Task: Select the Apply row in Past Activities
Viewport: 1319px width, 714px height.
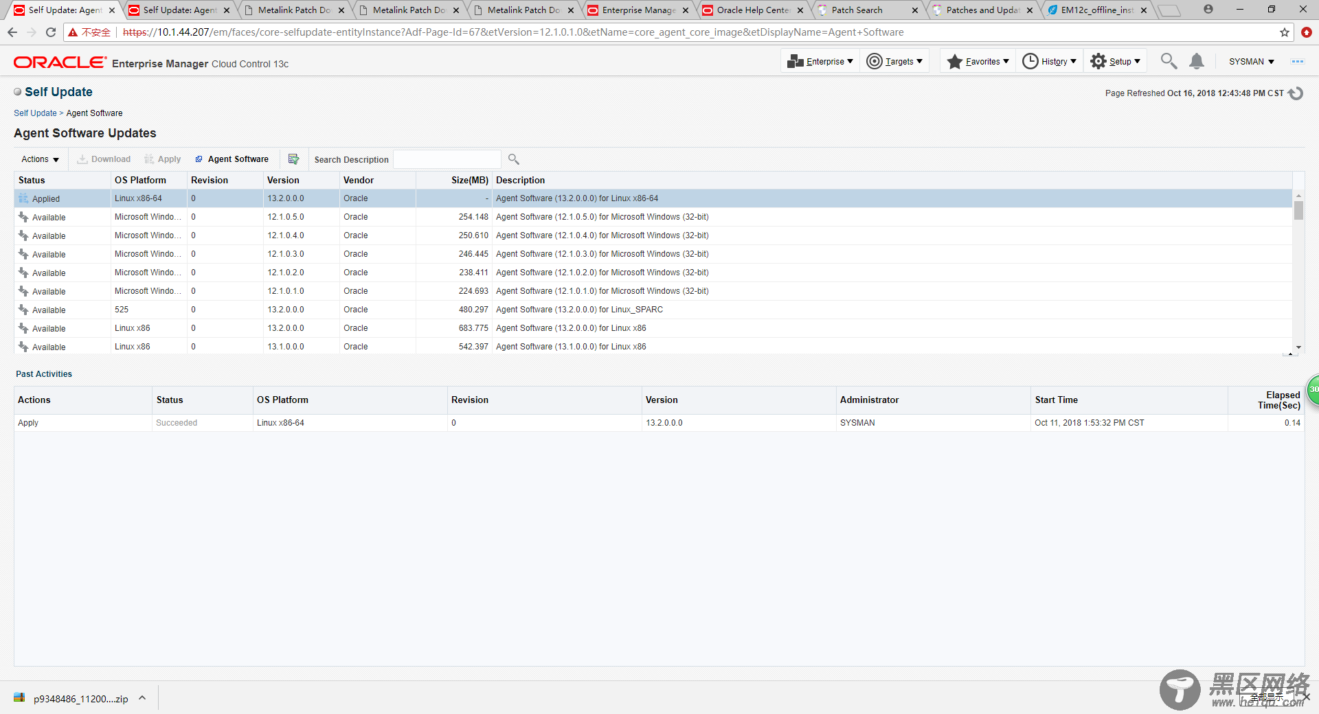Action: (x=658, y=423)
